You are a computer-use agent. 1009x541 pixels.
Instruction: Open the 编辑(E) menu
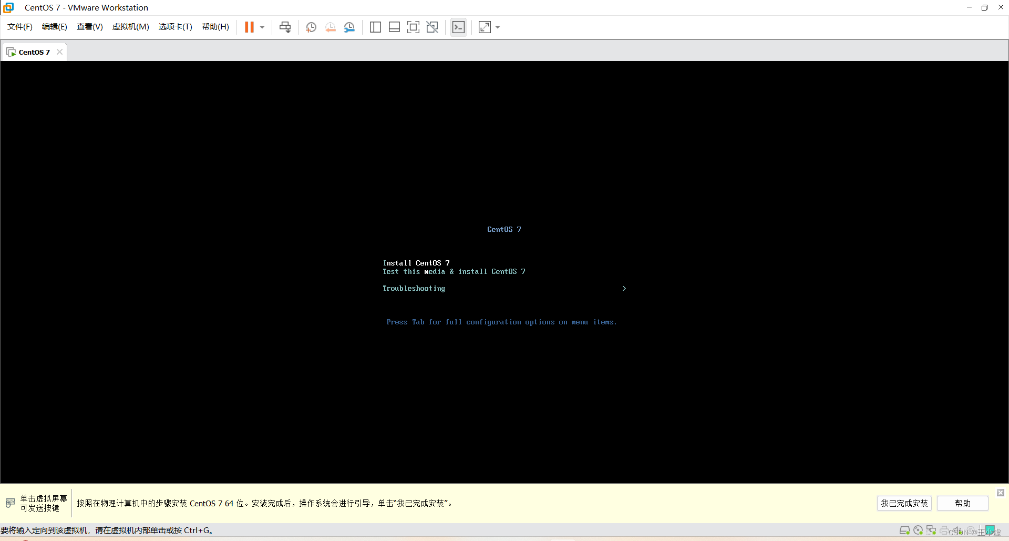(55, 27)
